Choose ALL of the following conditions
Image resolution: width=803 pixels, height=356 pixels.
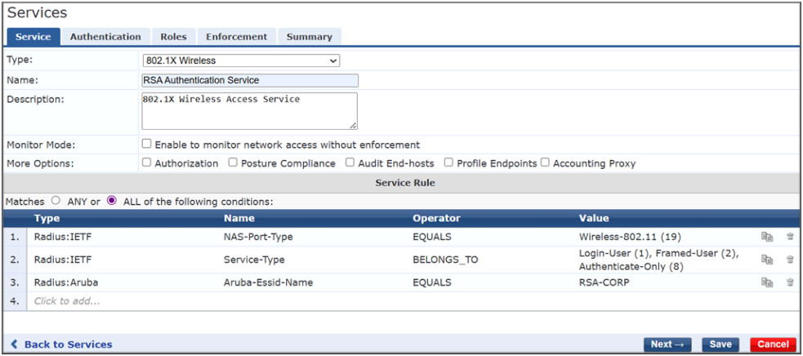click(x=112, y=200)
